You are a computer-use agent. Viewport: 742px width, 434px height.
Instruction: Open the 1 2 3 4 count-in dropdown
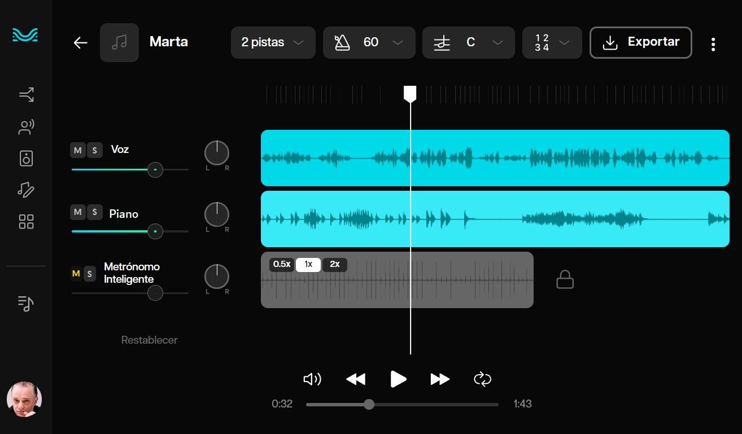[552, 42]
